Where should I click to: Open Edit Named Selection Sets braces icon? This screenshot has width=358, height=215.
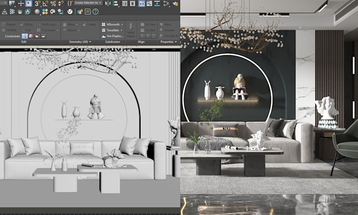click(70, 4)
